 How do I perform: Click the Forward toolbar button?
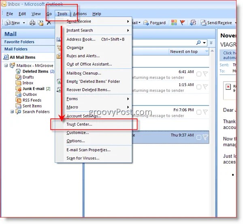click(x=154, y=23)
